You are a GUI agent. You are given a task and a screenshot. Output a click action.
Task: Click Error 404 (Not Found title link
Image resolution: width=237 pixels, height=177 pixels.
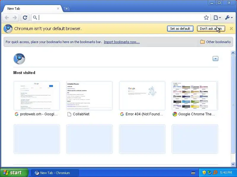pos(144,114)
